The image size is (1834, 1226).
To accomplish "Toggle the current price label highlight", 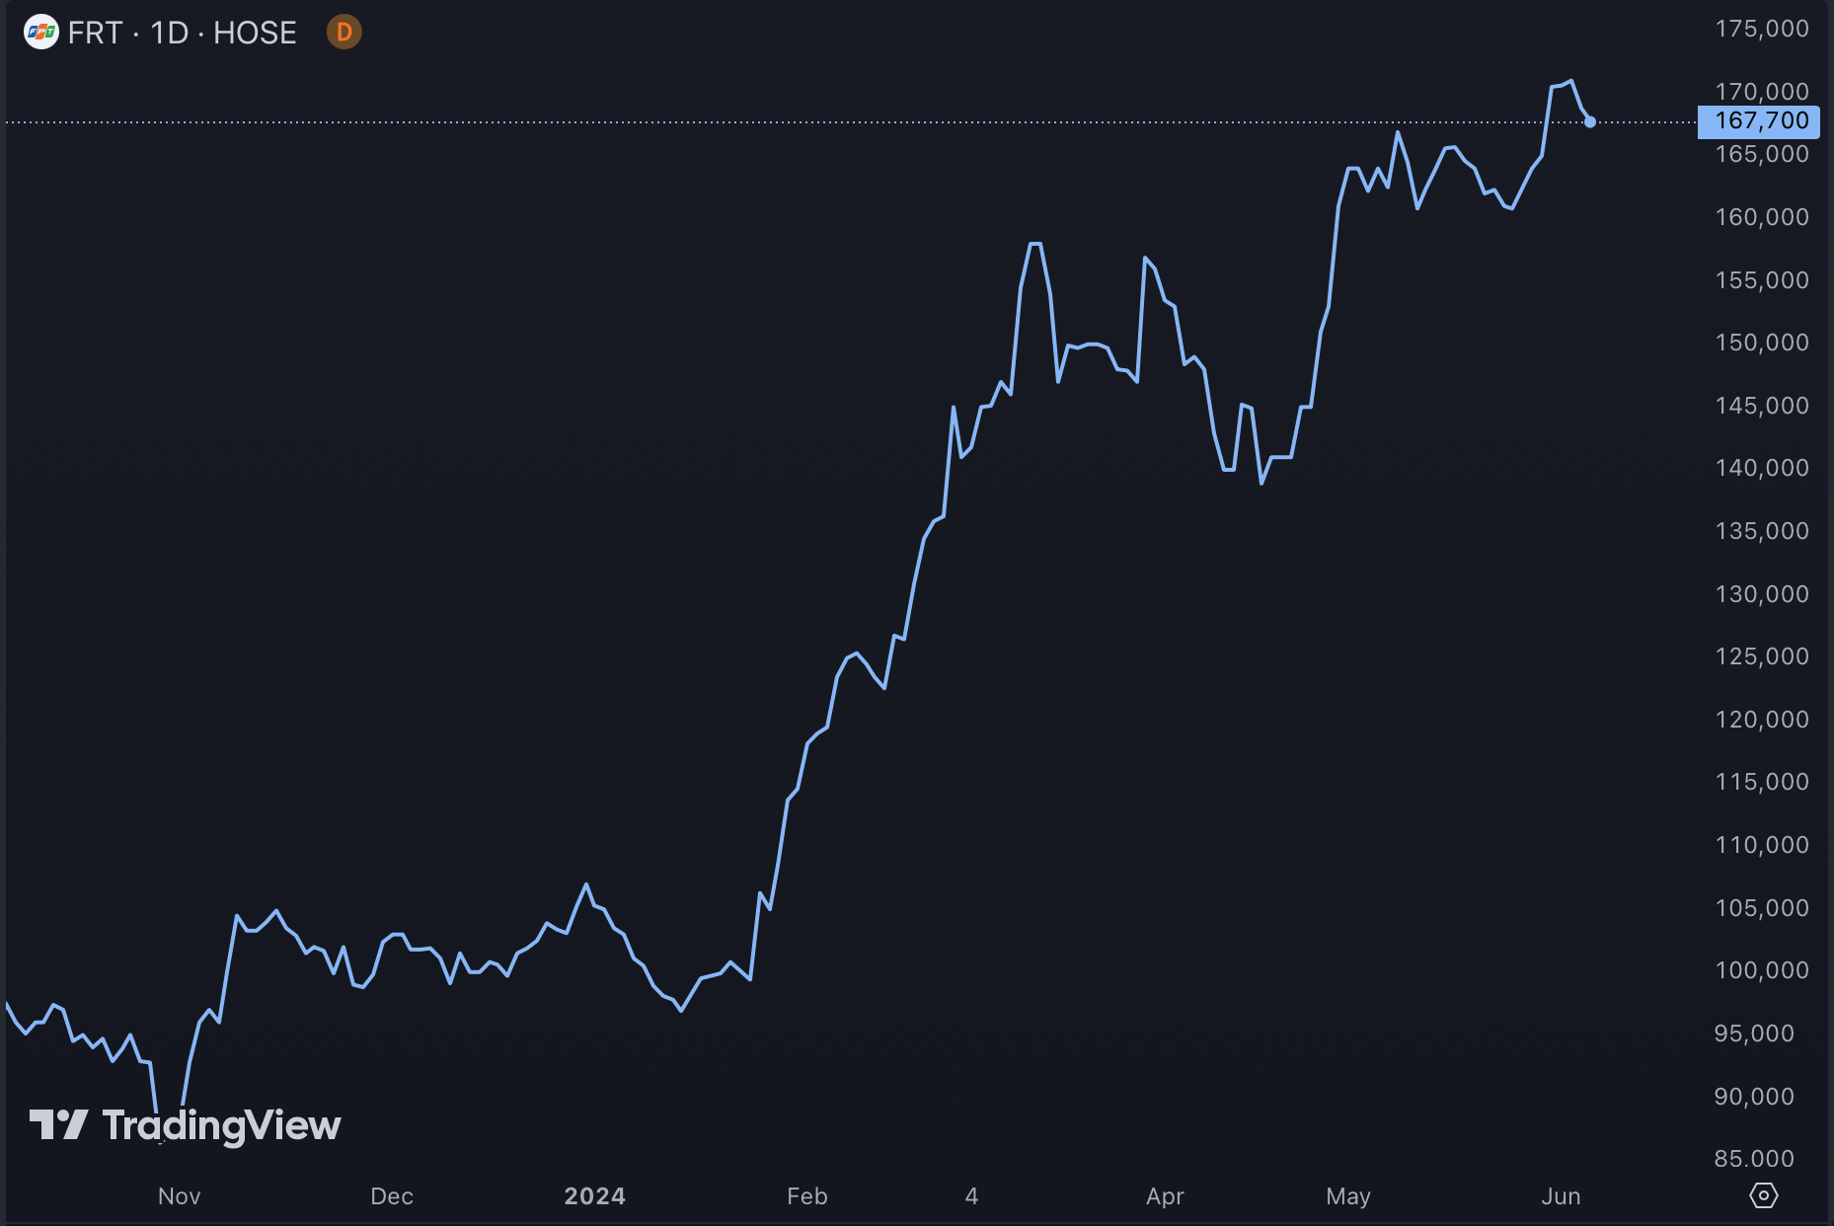I will click(x=1757, y=121).
